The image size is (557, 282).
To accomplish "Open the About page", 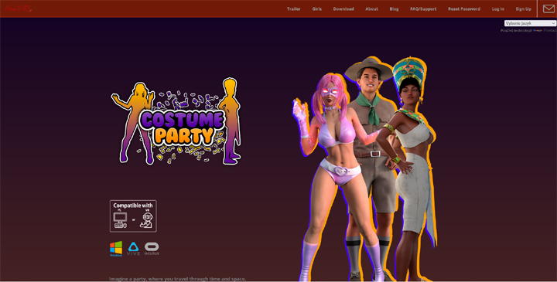I will (x=371, y=8).
